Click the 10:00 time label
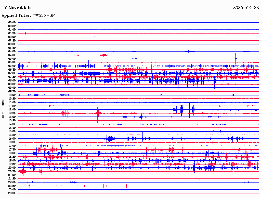 pyautogui.click(x=12, y=95)
